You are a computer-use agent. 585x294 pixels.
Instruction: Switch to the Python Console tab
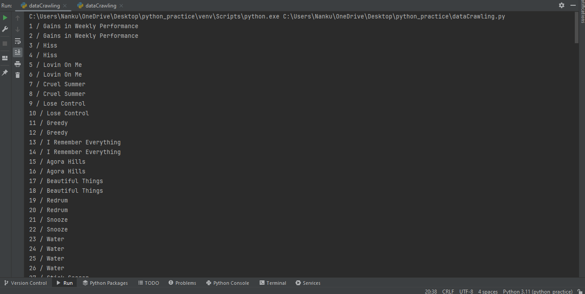[227, 283]
